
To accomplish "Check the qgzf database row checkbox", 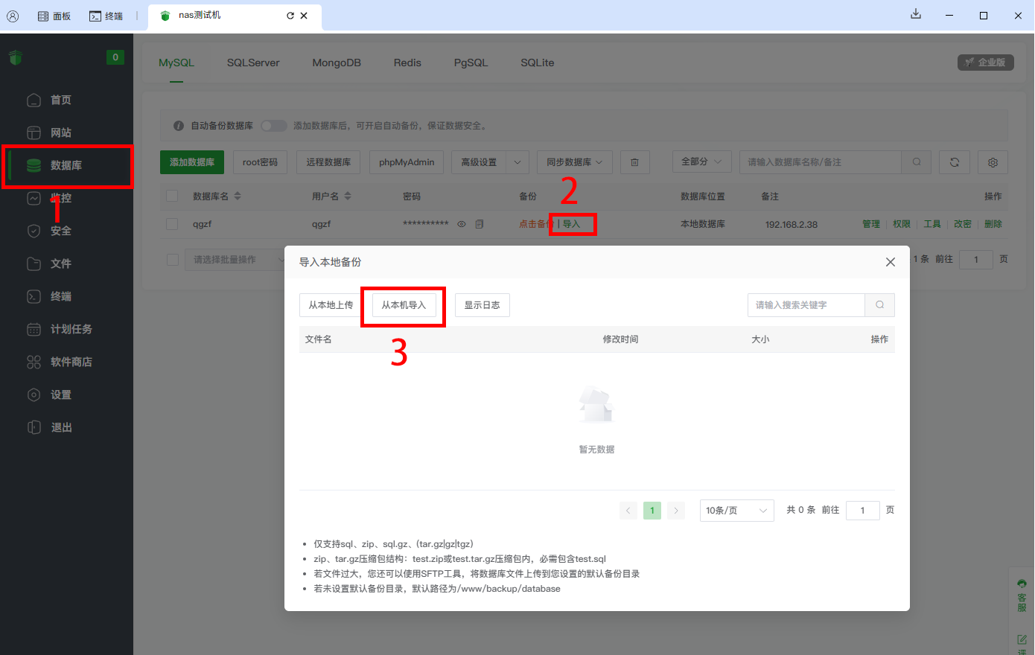I will coord(172,224).
